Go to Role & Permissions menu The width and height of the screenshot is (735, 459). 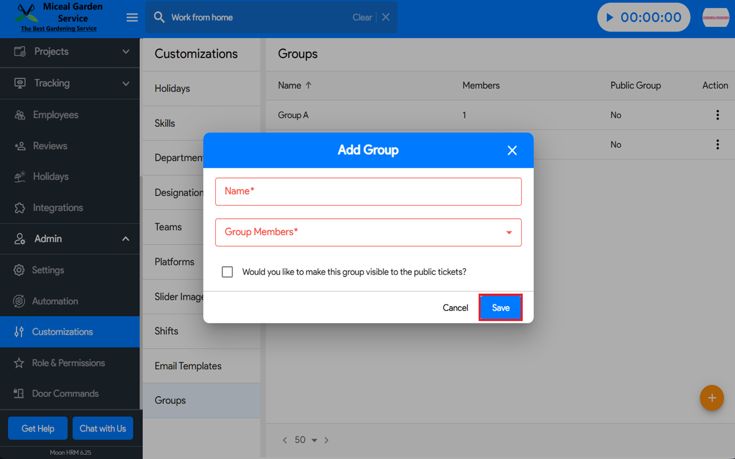click(68, 363)
